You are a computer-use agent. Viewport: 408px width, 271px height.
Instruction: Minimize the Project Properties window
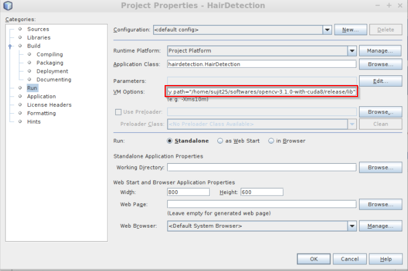[378, 5]
